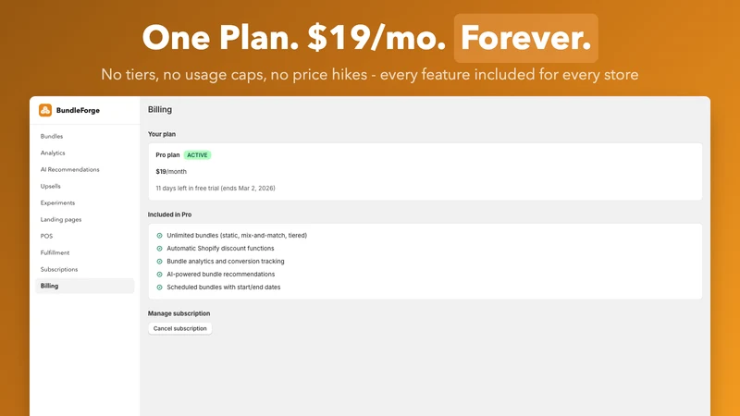Click the checkmark icon beside Bundle analytics
Screen dimensions: 740x416
159,262
